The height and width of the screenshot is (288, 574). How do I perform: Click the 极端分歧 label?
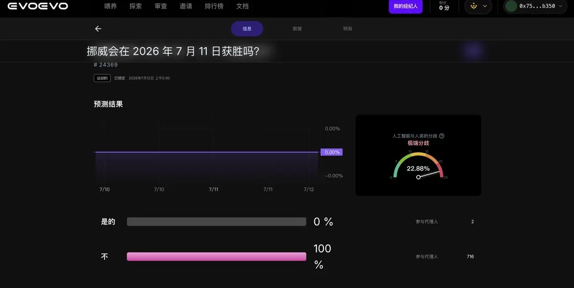tap(418, 143)
